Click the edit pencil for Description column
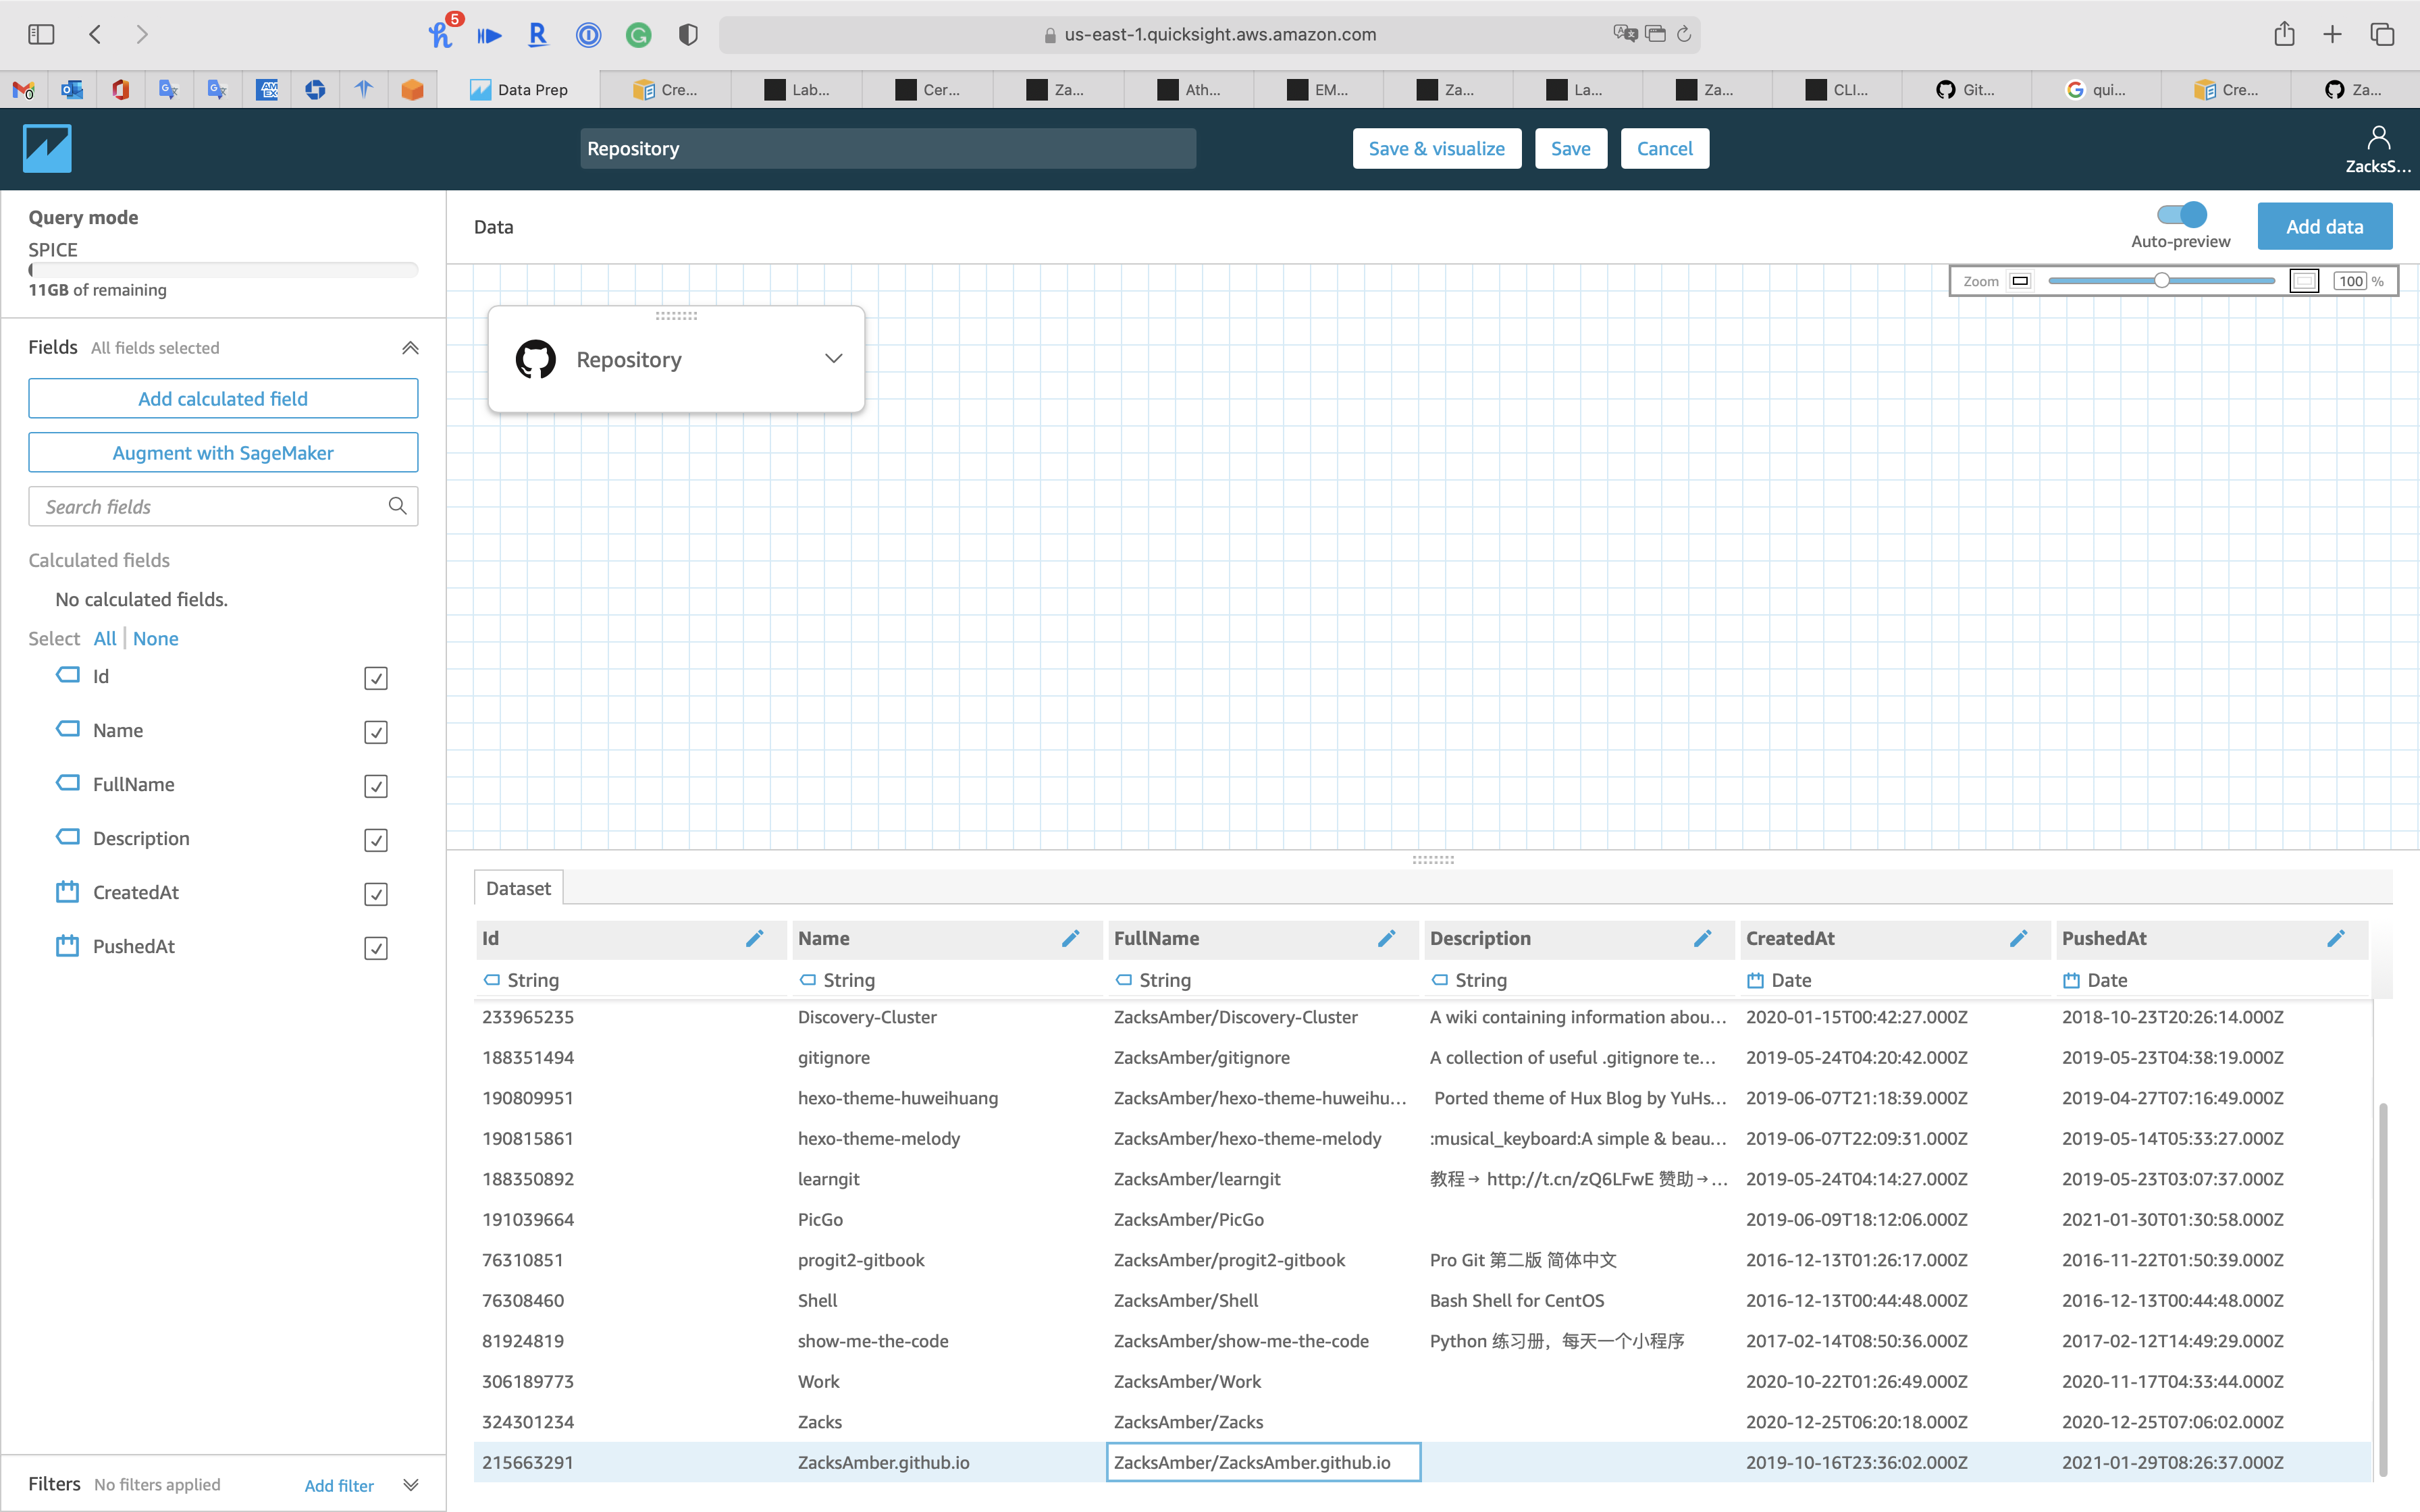 (x=1702, y=938)
